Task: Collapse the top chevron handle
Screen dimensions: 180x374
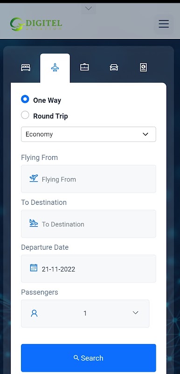Action: coord(89,8)
